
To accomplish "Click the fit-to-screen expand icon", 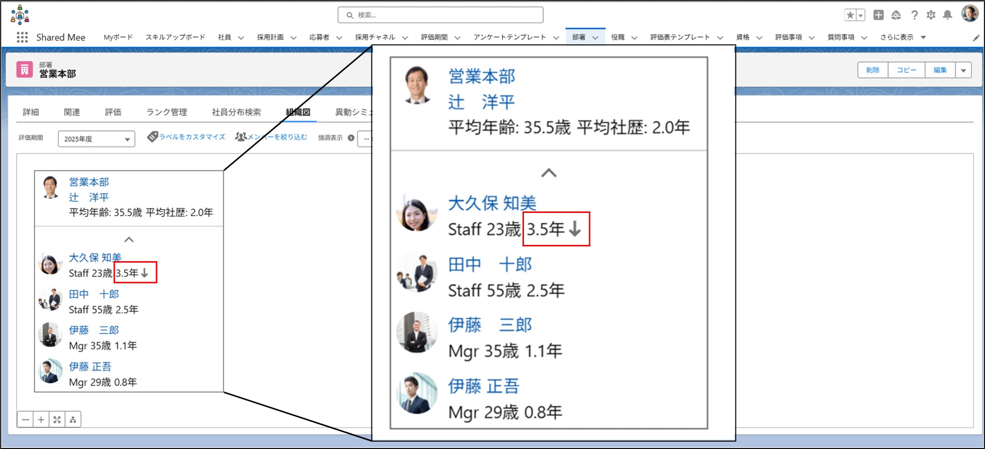I will [57, 420].
